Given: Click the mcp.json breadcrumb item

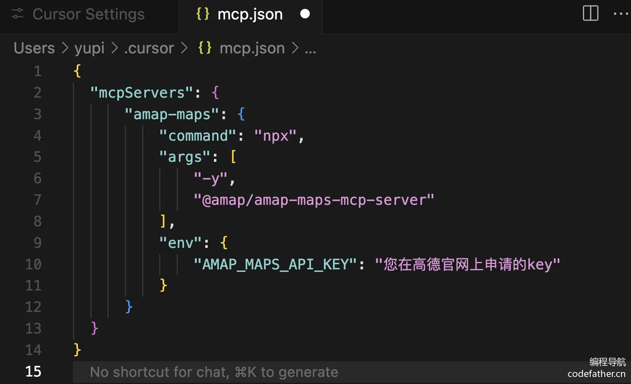Looking at the screenshot, I should click(x=252, y=48).
